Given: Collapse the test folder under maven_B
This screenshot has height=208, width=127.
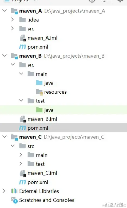Looking at the screenshot, I should point(21,101).
